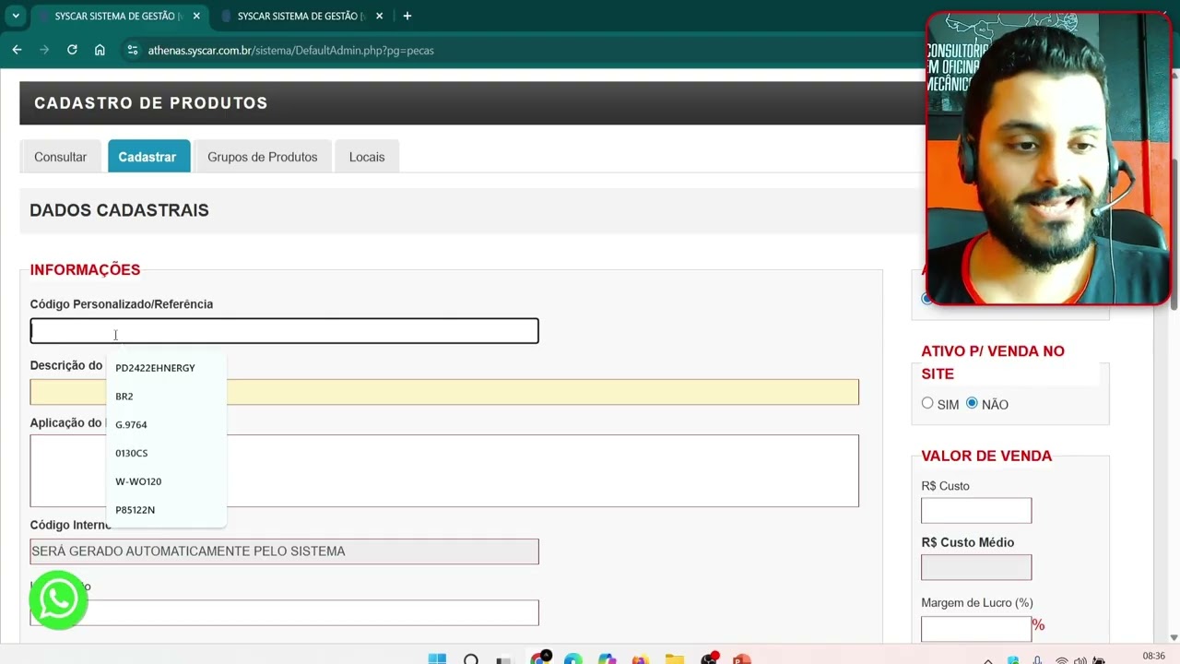Open the browser home page
This screenshot has width=1180, height=664.
point(100,50)
